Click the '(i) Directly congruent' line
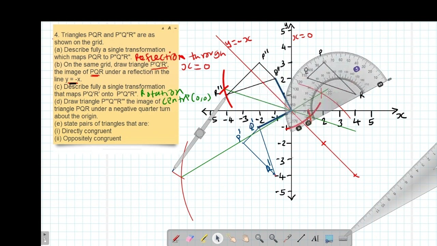Image resolution: width=437 pixels, height=246 pixels. point(83,131)
